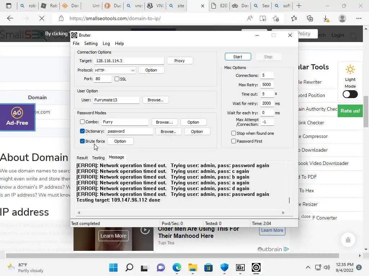Viewport: 369px width, 276px height.
Task: Click the Dictionary file field
Action: tap(130, 132)
